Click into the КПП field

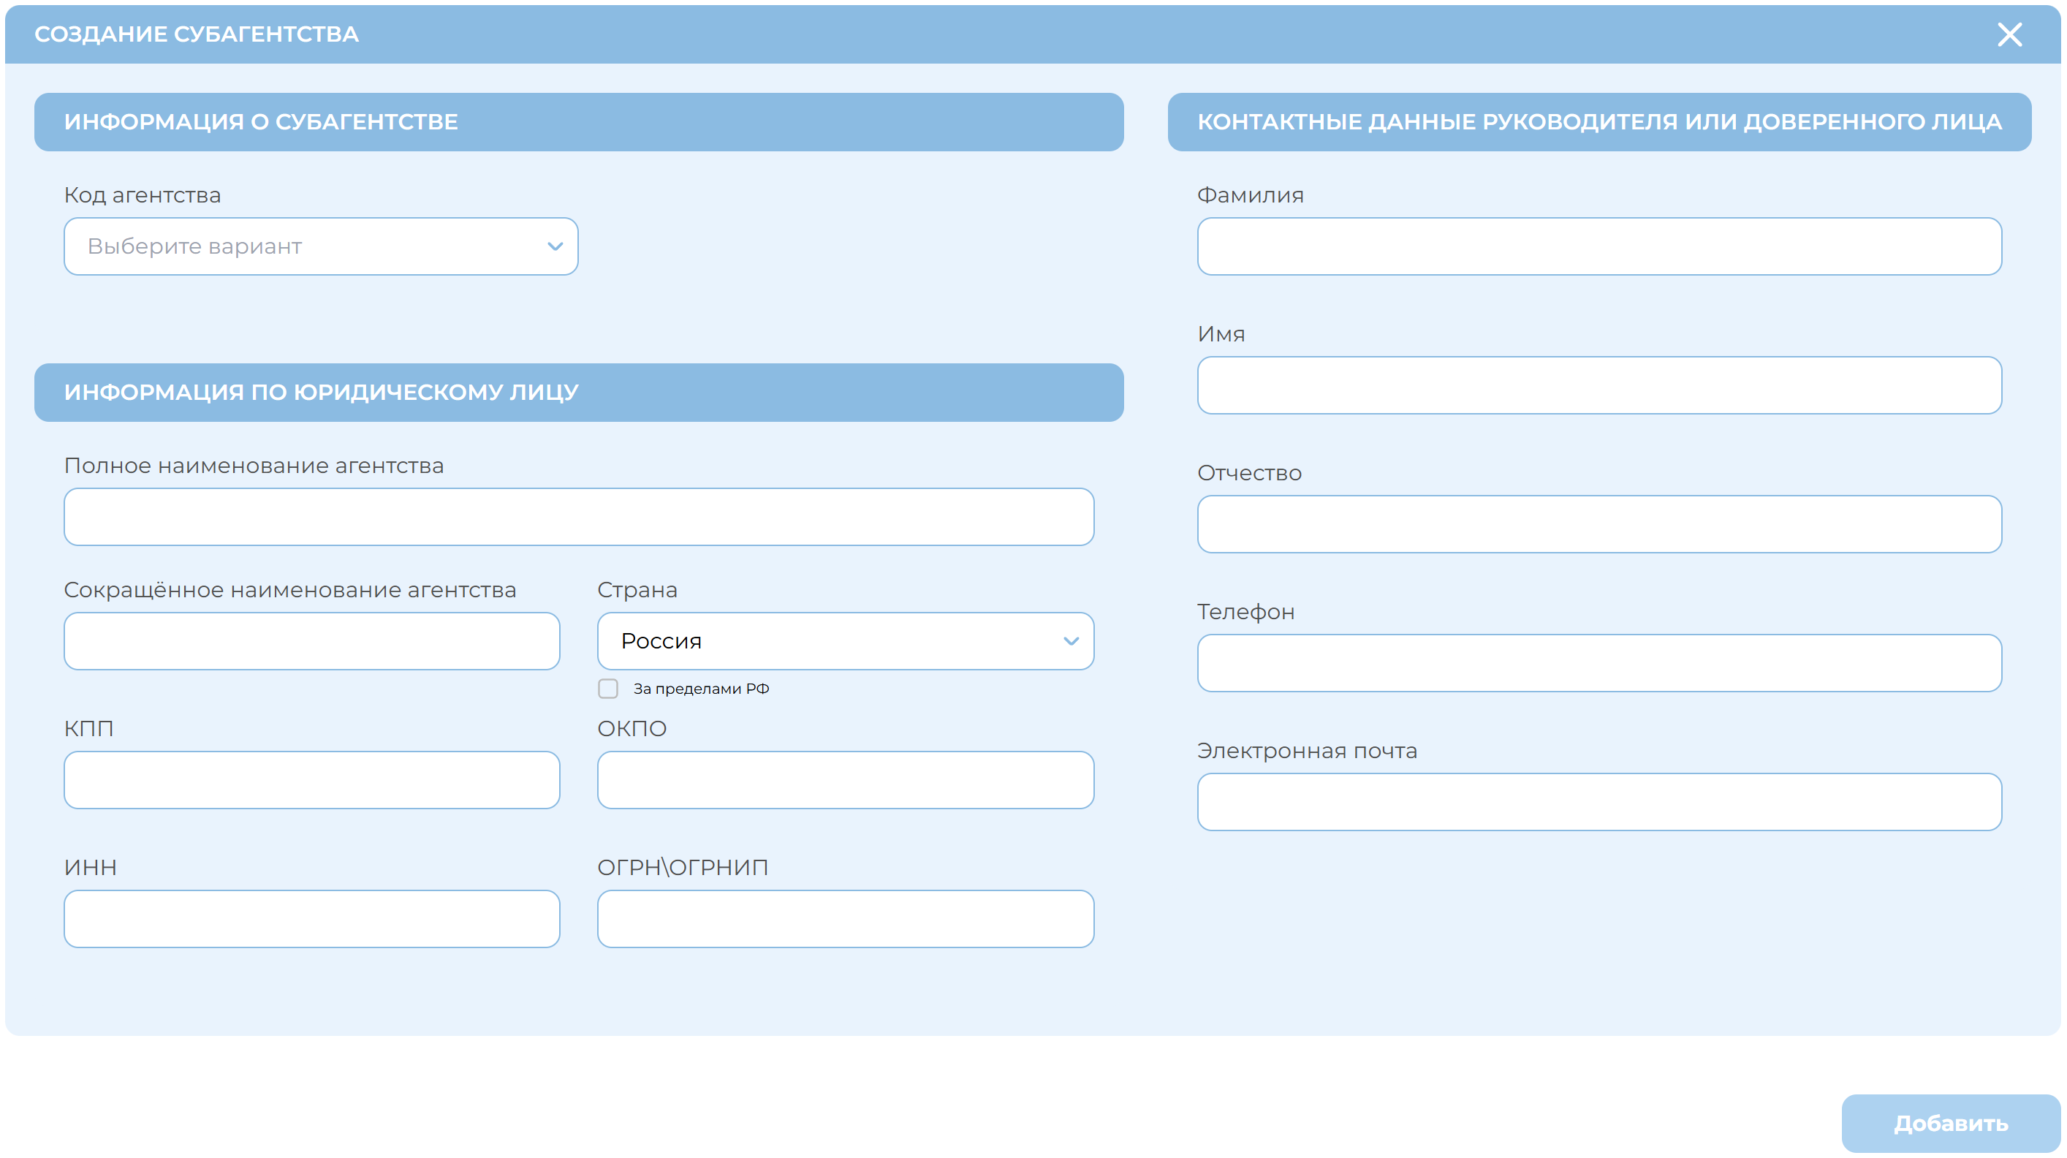311,779
